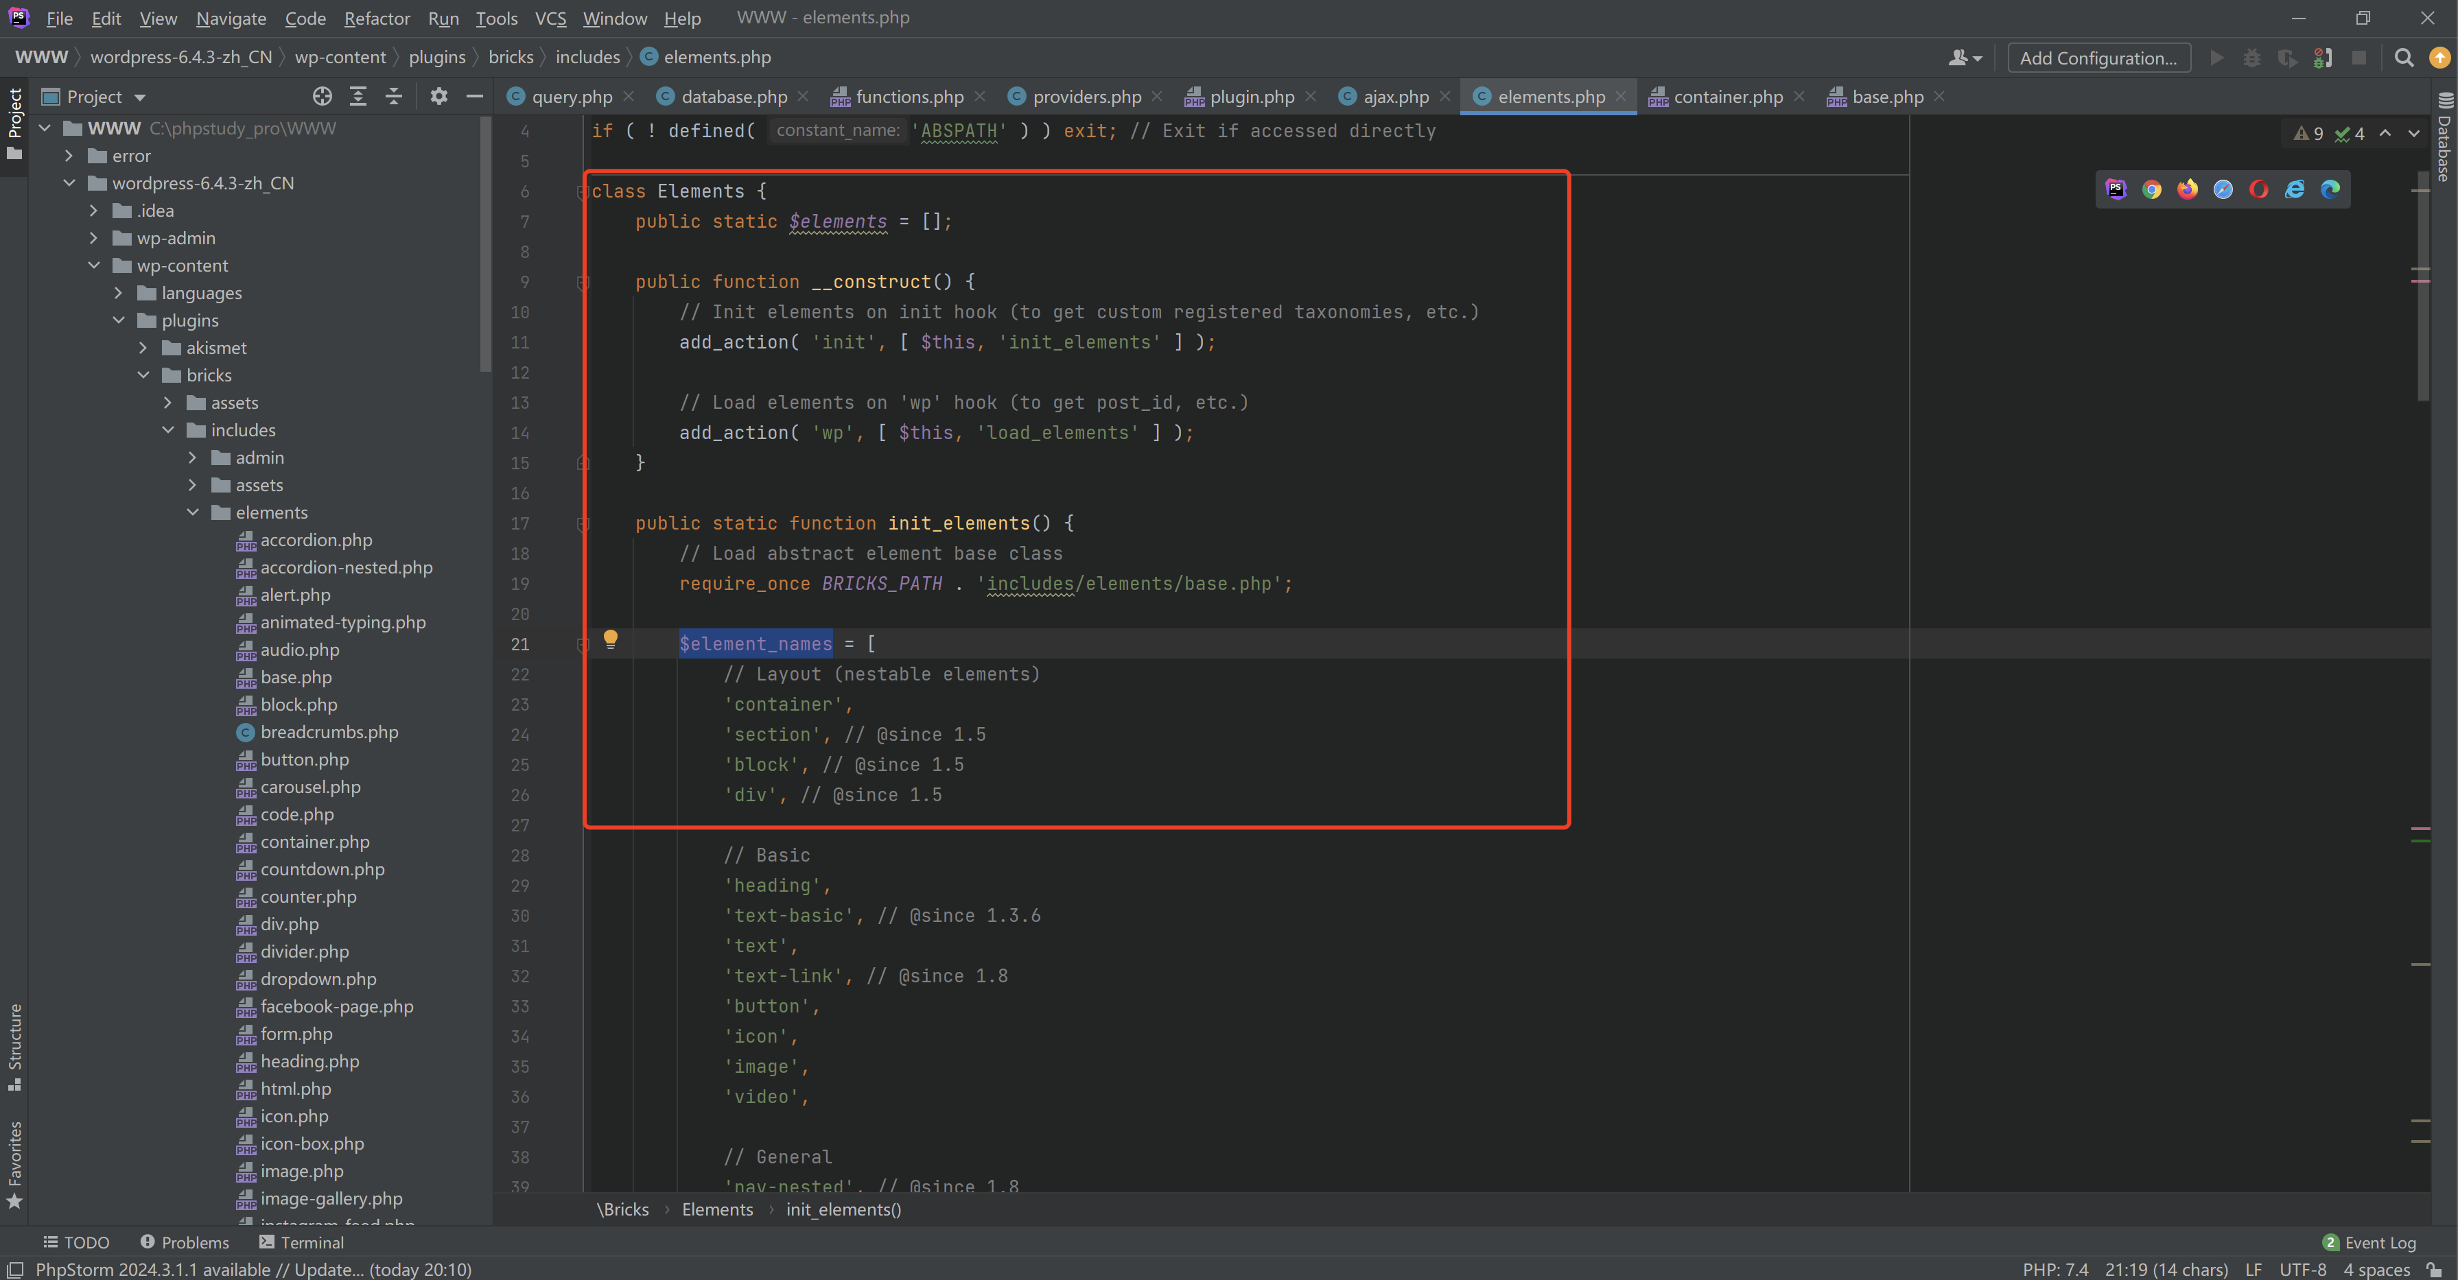
Task: Open the TODO tool window
Action: 76,1242
